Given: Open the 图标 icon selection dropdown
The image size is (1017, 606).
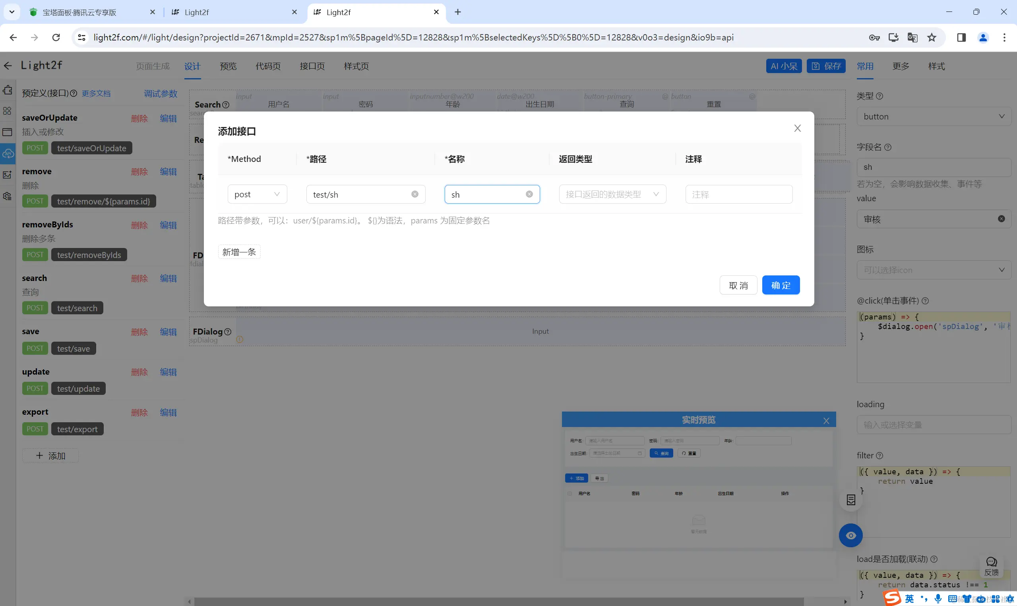Looking at the screenshot, I should [934, 270].
